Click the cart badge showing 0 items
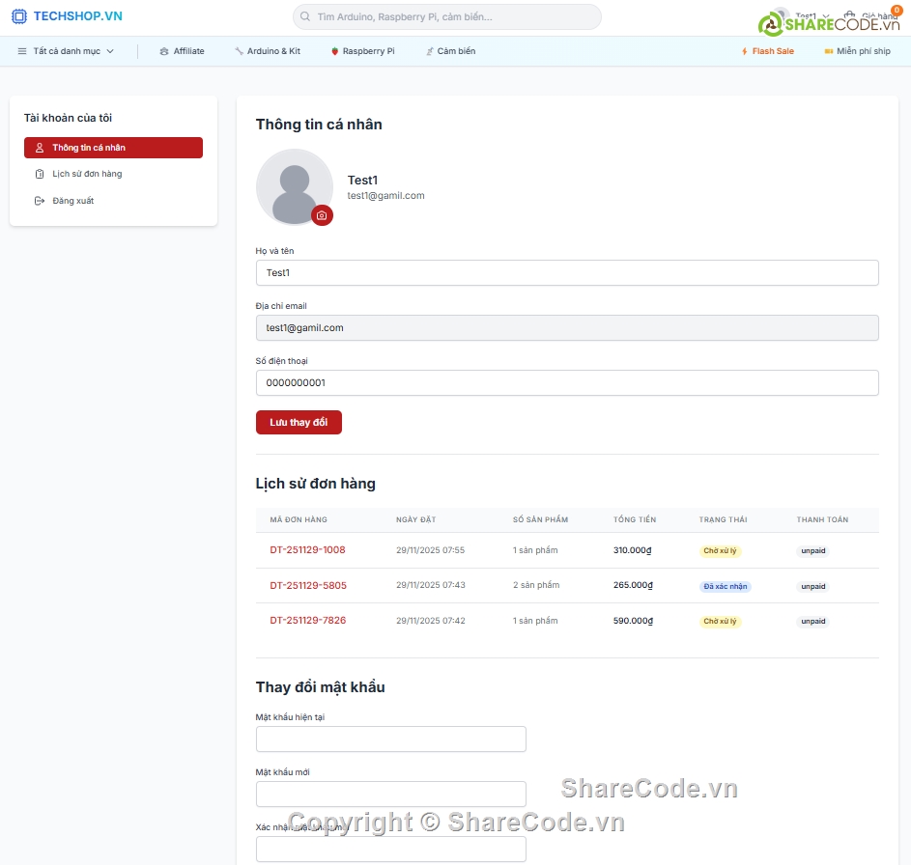 point(897,9)
